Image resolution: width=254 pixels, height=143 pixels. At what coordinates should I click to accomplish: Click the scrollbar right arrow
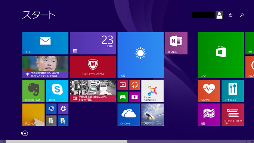pos(247,142)
